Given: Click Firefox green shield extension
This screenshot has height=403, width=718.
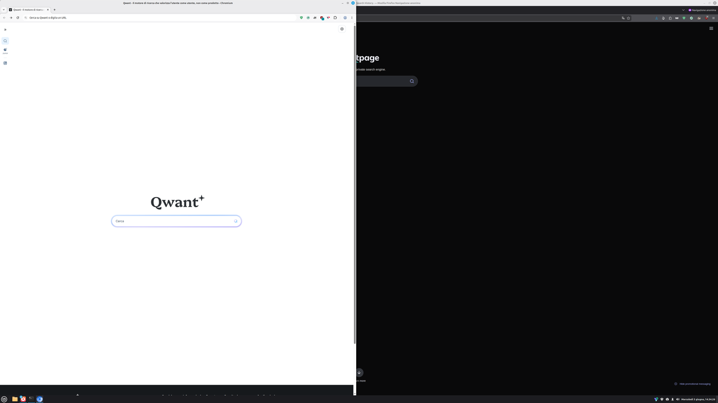Looking at the screenshot, I should pyautogui.click(x=684, y=18).
